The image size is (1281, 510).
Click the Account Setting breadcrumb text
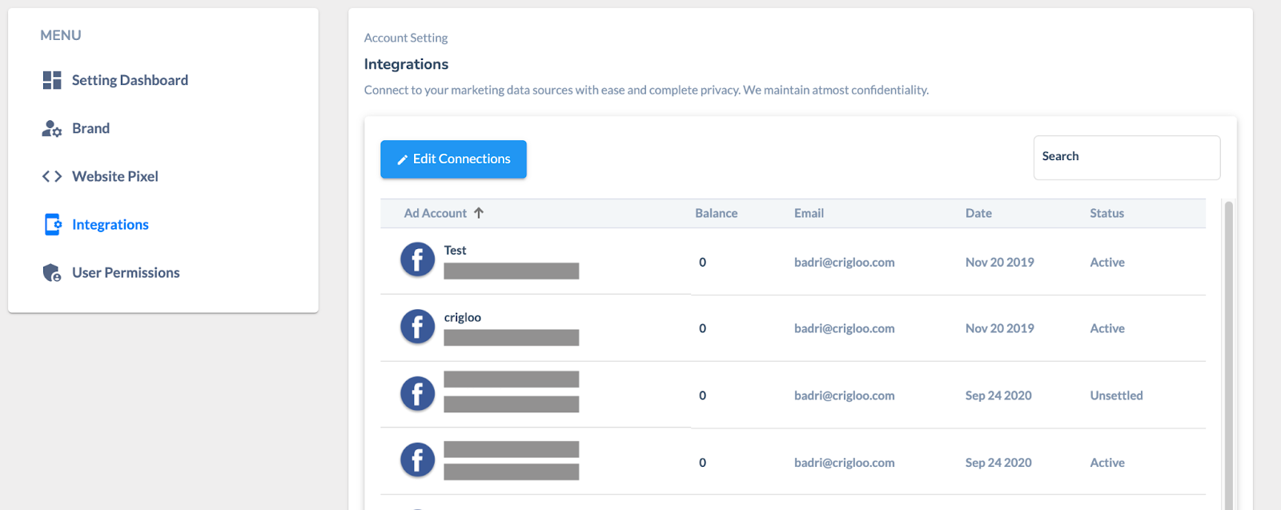coord(406,38)
